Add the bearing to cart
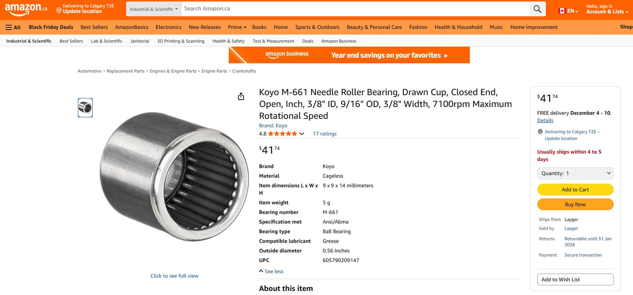633x295 pixels. click(575, 189)
